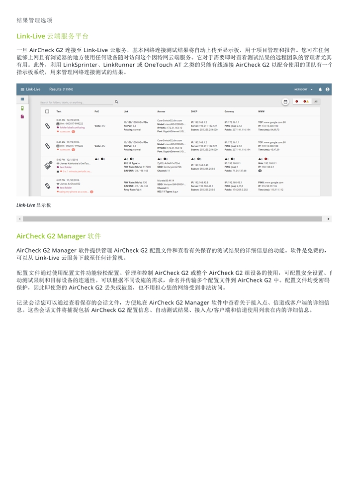Focus the 'Search for folders, labels' field

[x=77, y=102]
